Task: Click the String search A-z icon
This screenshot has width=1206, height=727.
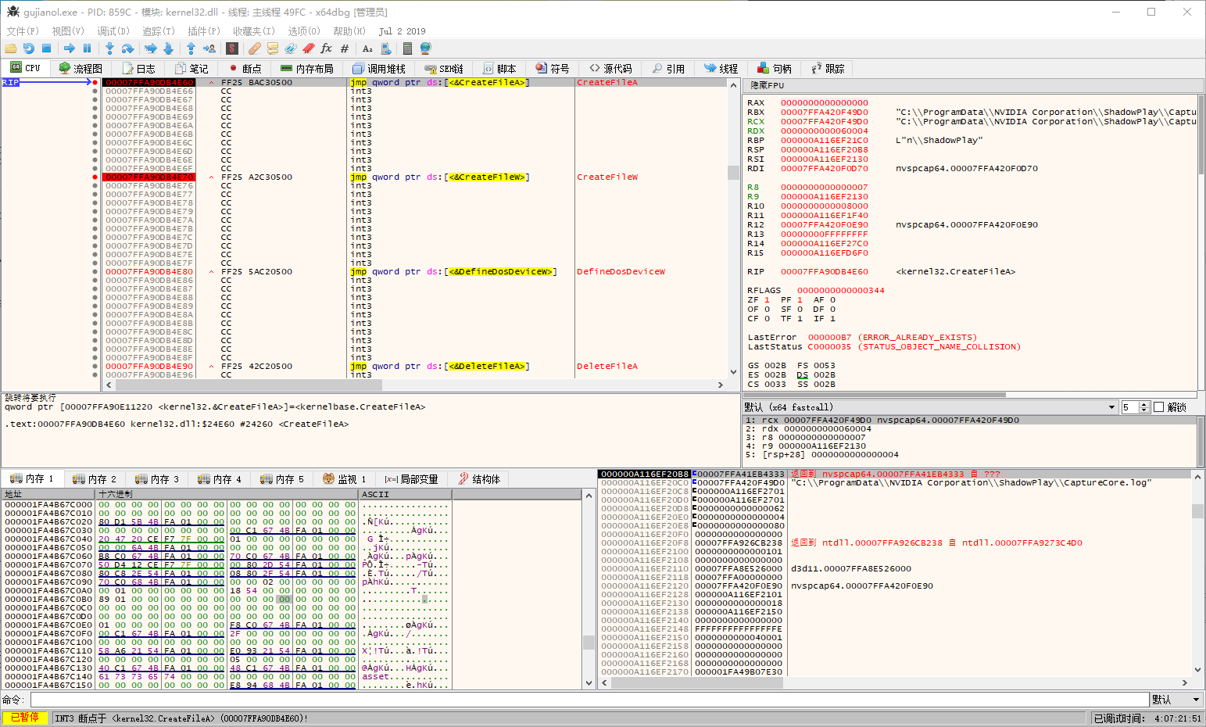Action: [x=367, y=48]
